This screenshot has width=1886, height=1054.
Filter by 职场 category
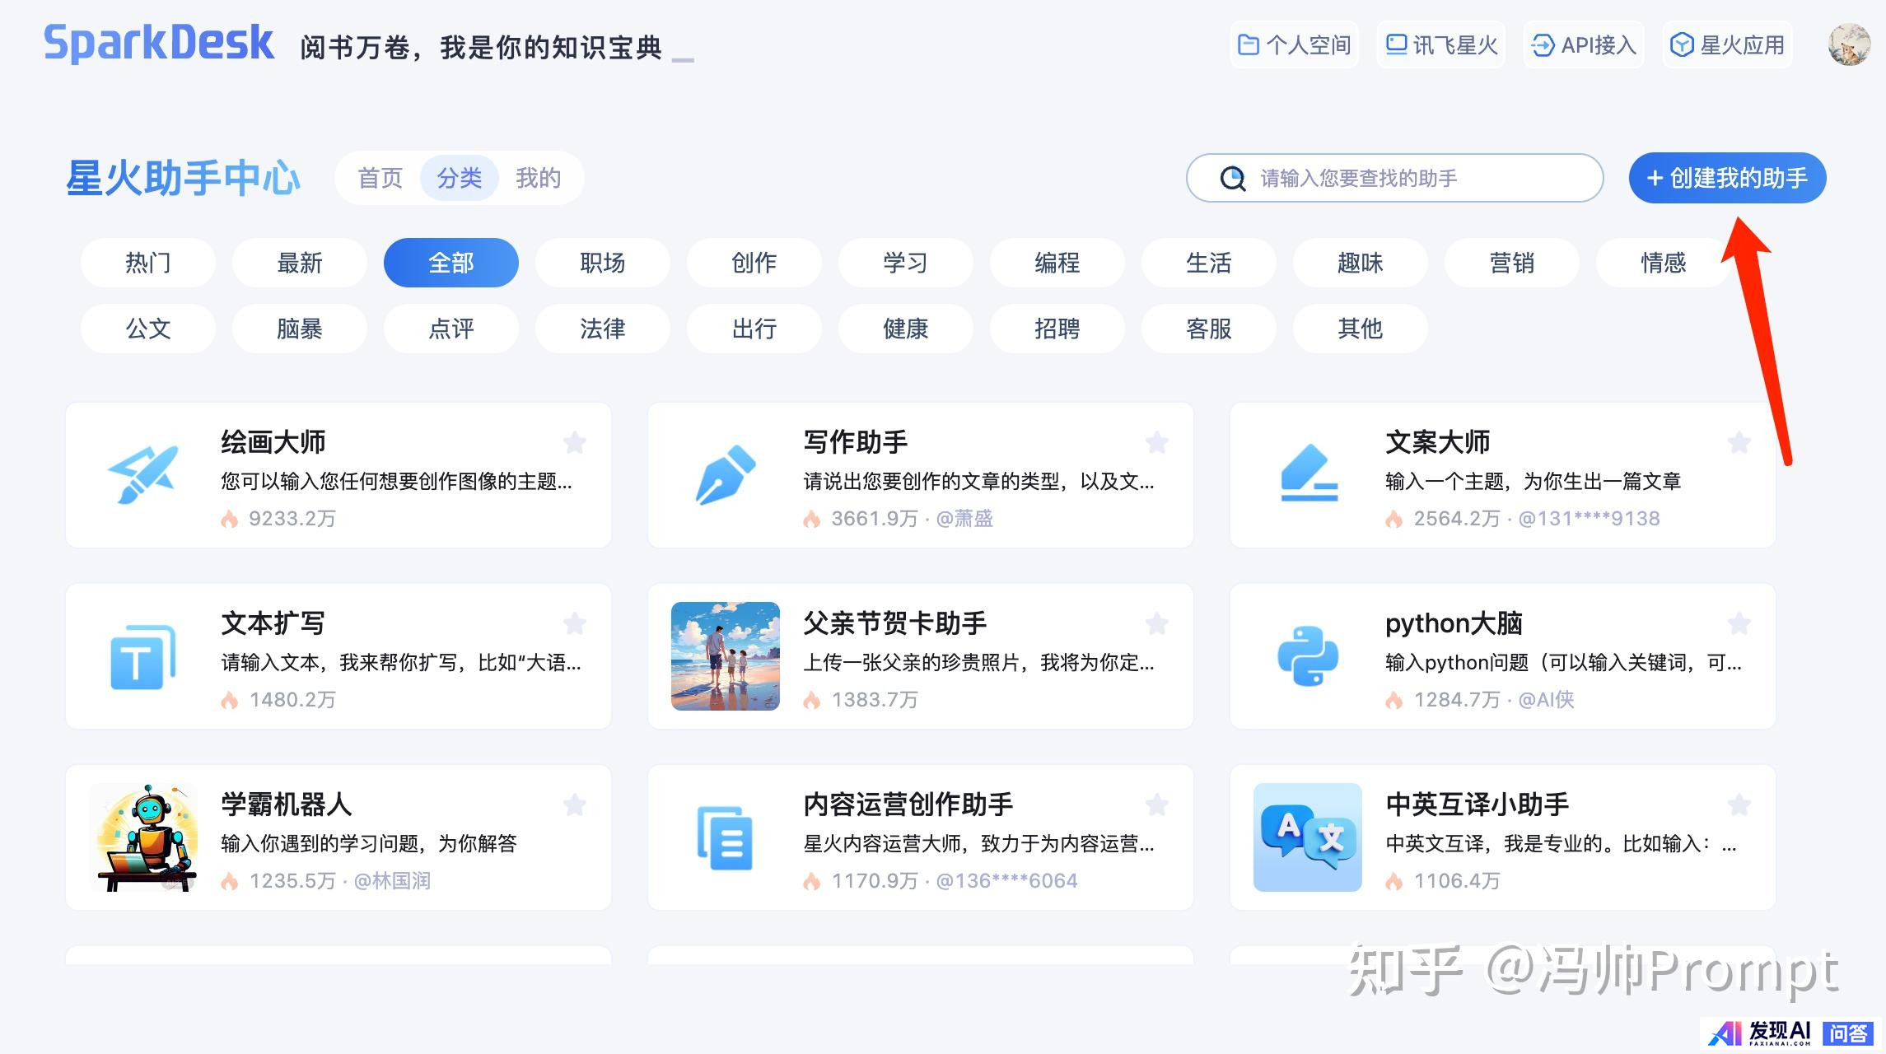(603, 263)
